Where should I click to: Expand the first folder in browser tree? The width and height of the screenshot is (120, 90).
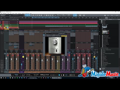[x=101, y=20]
